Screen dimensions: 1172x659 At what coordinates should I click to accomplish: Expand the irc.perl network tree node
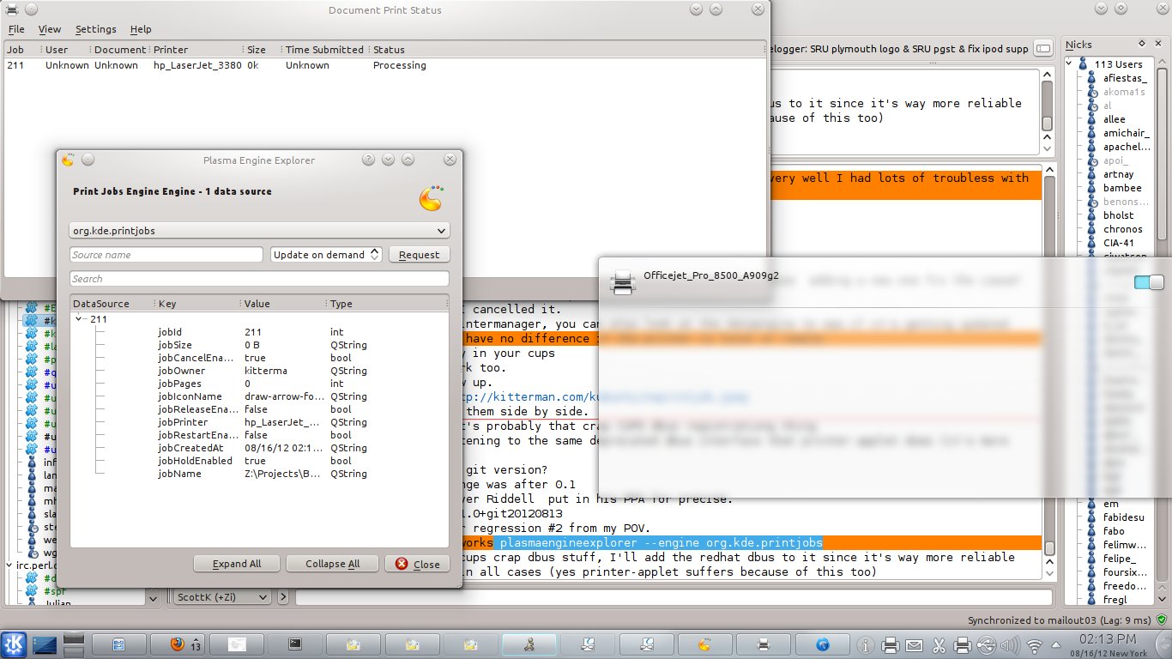pyautogui.click(x=9, y=565)
